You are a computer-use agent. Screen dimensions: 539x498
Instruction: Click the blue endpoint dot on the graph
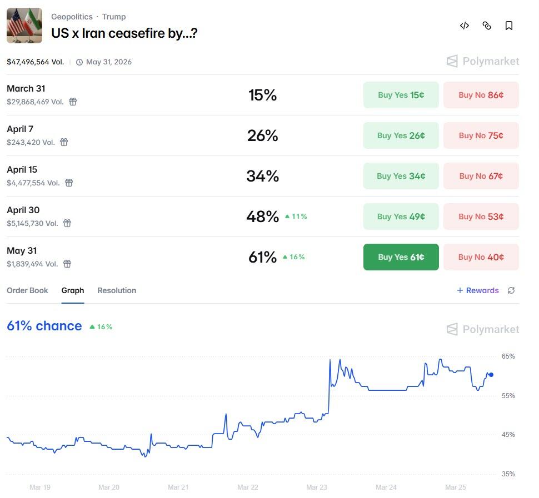491,375
